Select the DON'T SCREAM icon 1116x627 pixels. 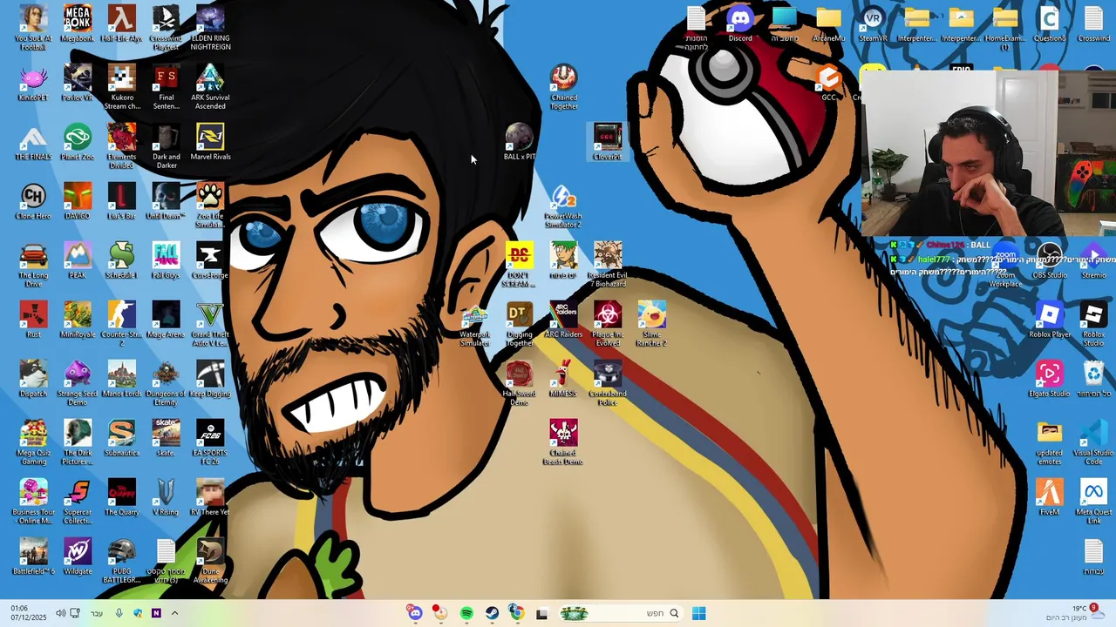pyautogui.click(x=519, y=265)
